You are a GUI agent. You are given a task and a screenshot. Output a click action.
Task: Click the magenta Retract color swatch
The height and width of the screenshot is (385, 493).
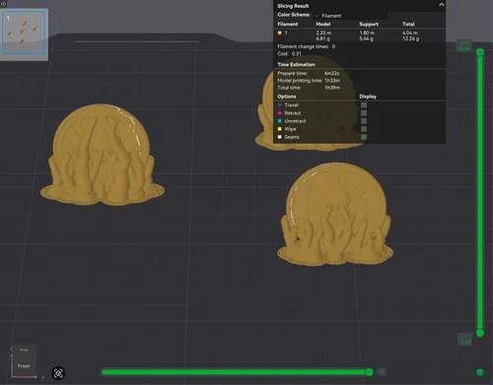click(280, 113)
